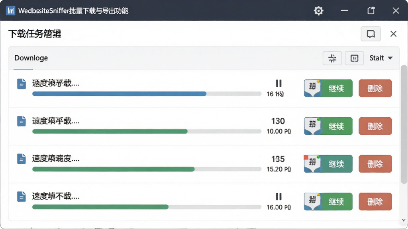Click 继续 button on the second task
The width and height of the screenshot is (408, 229).
[336, 126]
